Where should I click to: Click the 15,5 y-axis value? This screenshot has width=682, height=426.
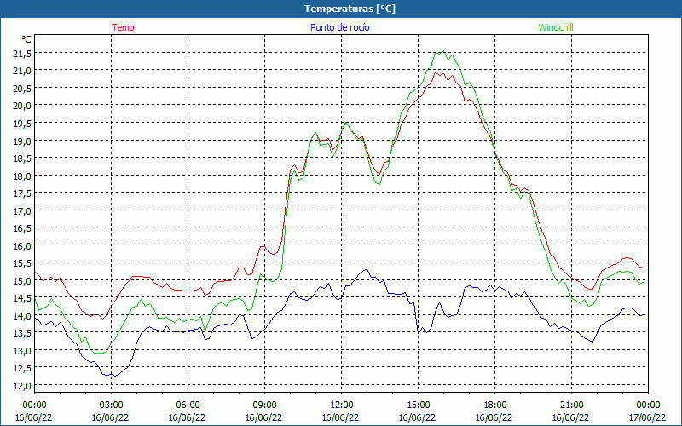(x=22, y=262)
